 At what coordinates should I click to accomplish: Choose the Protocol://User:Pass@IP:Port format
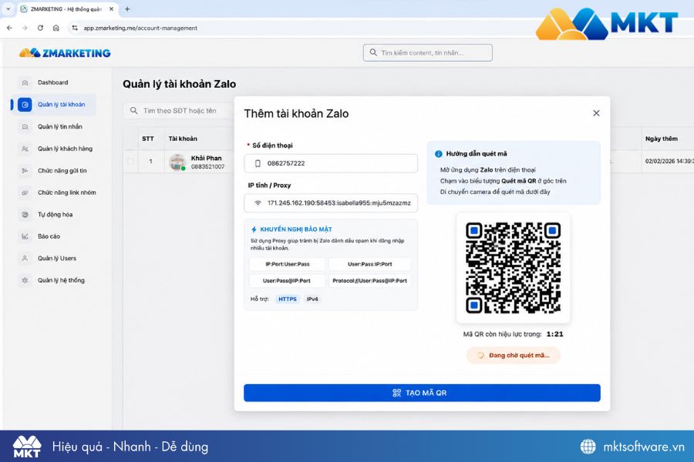click(369, 281)
